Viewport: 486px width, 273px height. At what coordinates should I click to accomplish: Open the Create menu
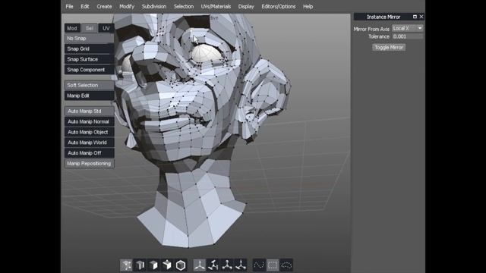(x=104, y=7)
